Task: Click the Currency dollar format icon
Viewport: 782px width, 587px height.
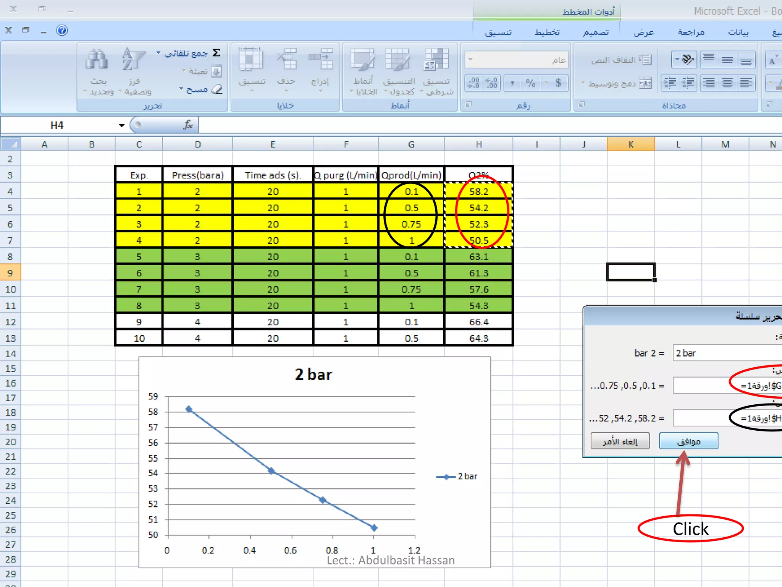Action: [558, 83]
